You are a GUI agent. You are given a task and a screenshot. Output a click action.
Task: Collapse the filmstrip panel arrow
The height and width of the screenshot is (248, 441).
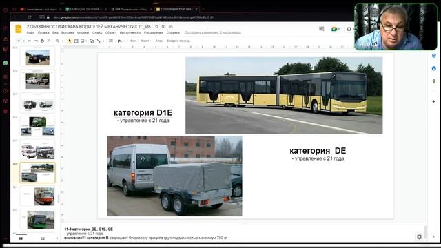(x=57, y=238)
